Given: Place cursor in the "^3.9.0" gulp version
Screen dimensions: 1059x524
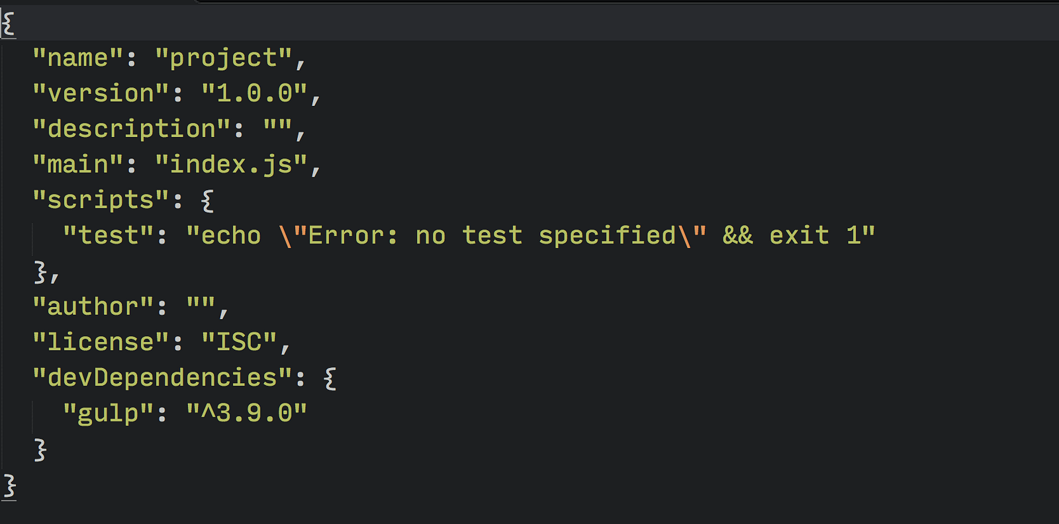Looking at the screenshot, I should 247,414.
